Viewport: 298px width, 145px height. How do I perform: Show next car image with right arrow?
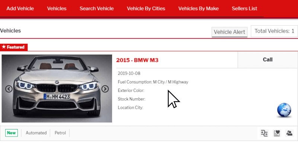[105, 89]
